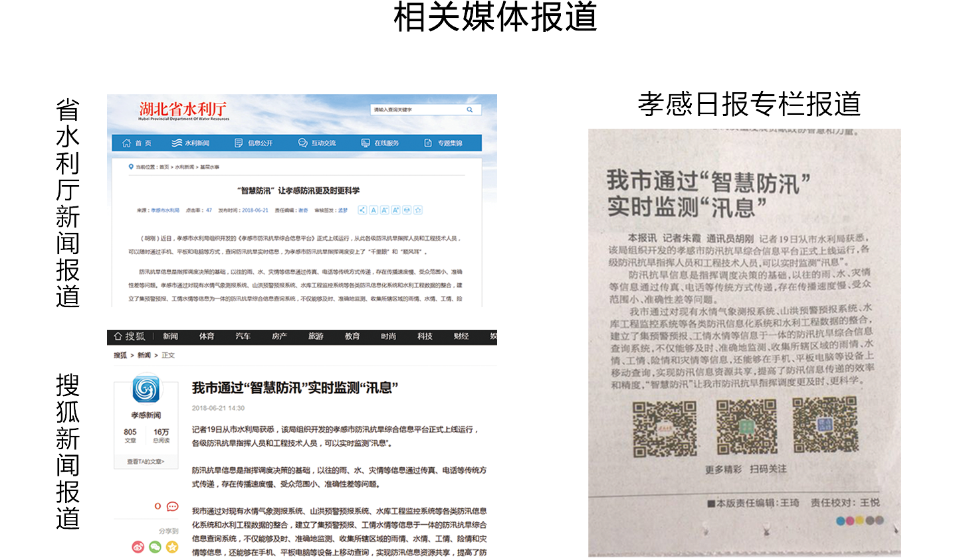Viewport: 957px width, 558px height.
Task: Click the red comment bubble icon
Action: [172, 506]
